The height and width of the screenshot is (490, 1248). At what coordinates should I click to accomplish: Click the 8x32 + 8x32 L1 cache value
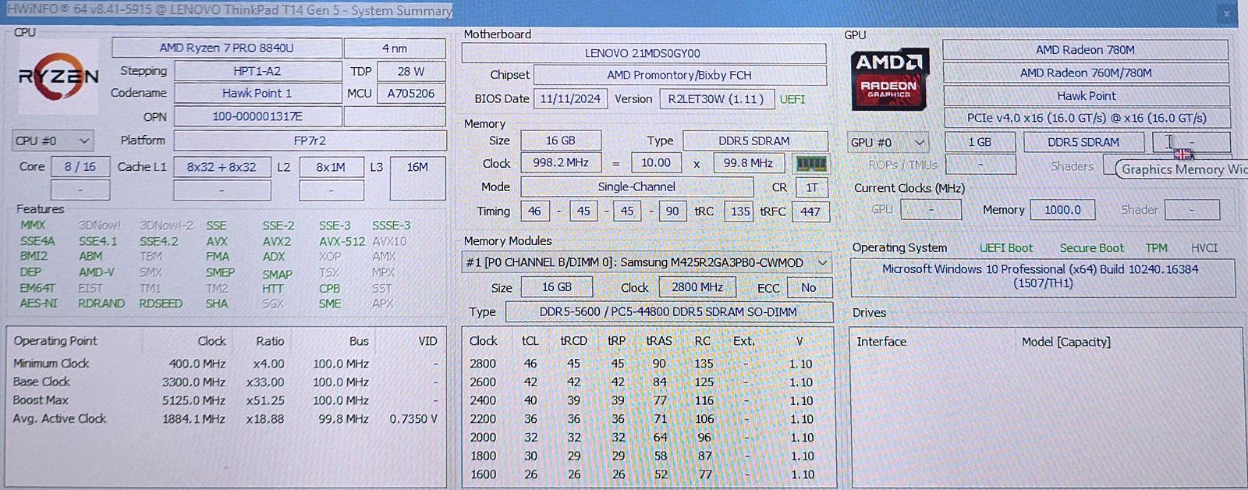[222, 167]
